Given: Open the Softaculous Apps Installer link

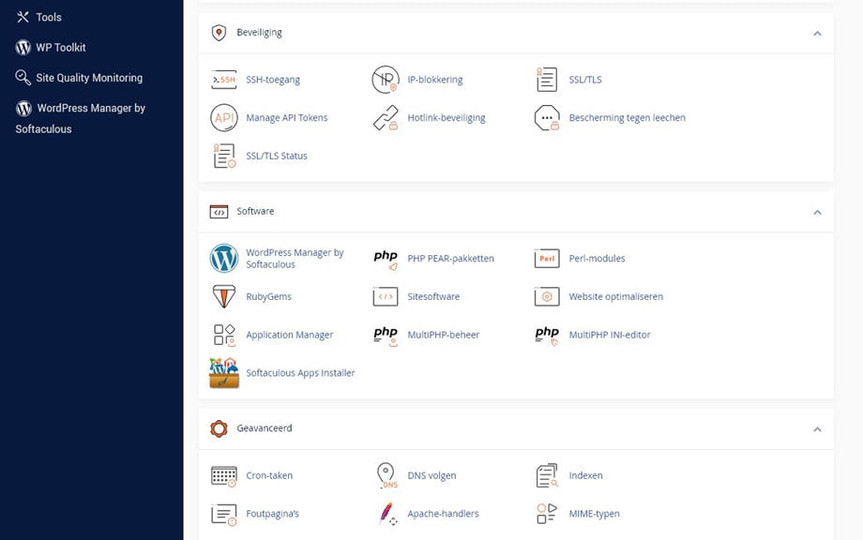Looking at the screenshot, I should (x=300, y=373).
